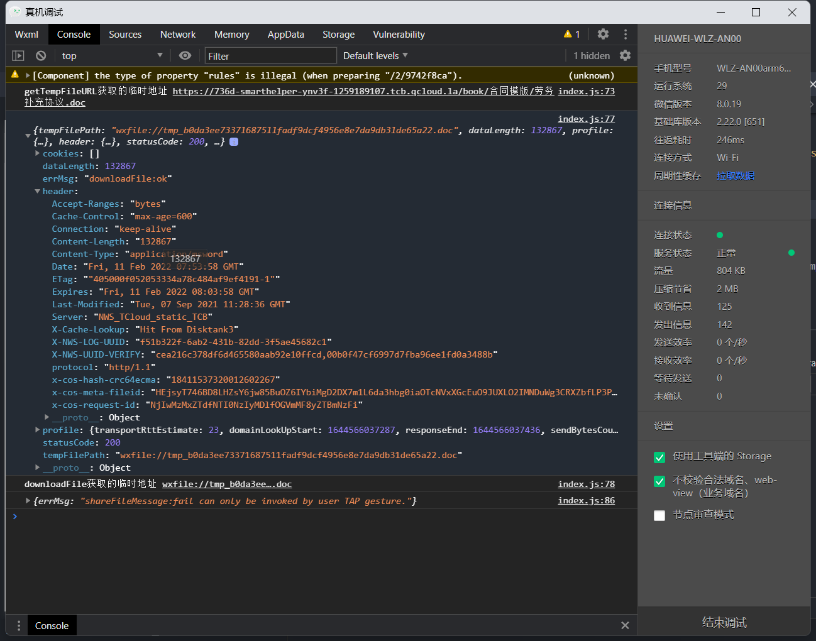Toggle the console sidebar panel icon
Viewport: 816px width, 641px height.
[18, 55]
